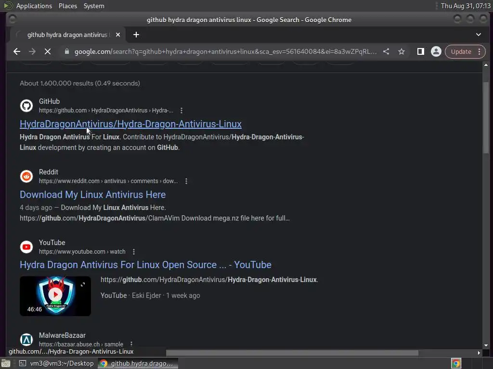Open more options for the GitHub result
The image size is (493, 369).
(182, 111)
